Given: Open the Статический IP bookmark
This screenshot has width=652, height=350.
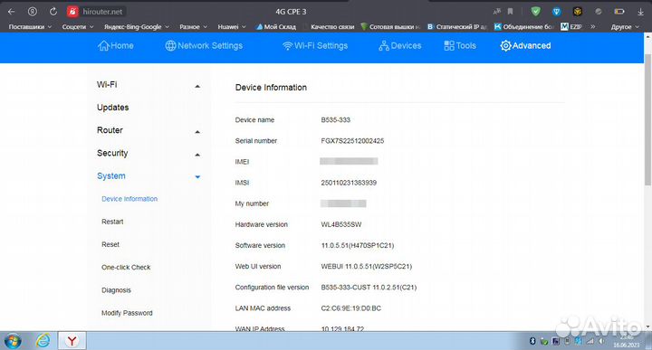Looking at the screenshot, I should click(457, 26).
